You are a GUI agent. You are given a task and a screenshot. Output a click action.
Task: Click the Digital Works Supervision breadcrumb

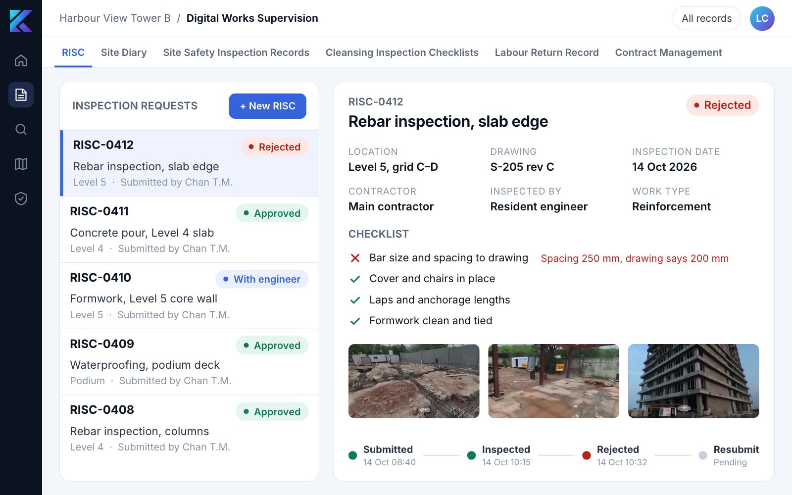[252, 18]
